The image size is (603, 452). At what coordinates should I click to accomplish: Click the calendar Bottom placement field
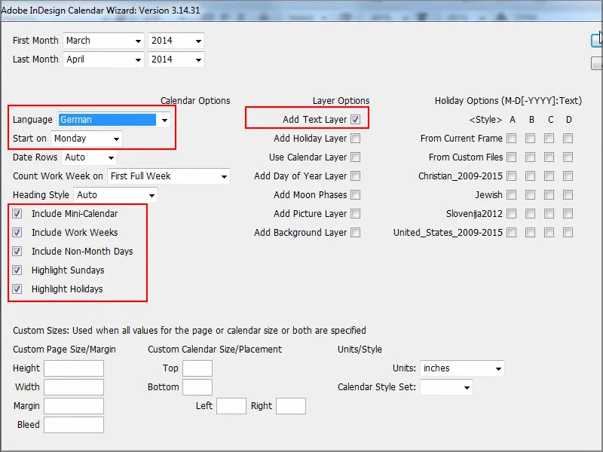(x=197, y=387)
